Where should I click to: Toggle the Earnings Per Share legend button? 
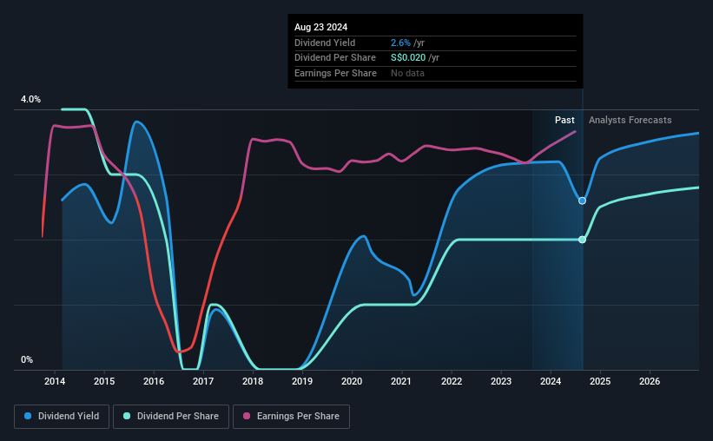[x=291, y=417]
